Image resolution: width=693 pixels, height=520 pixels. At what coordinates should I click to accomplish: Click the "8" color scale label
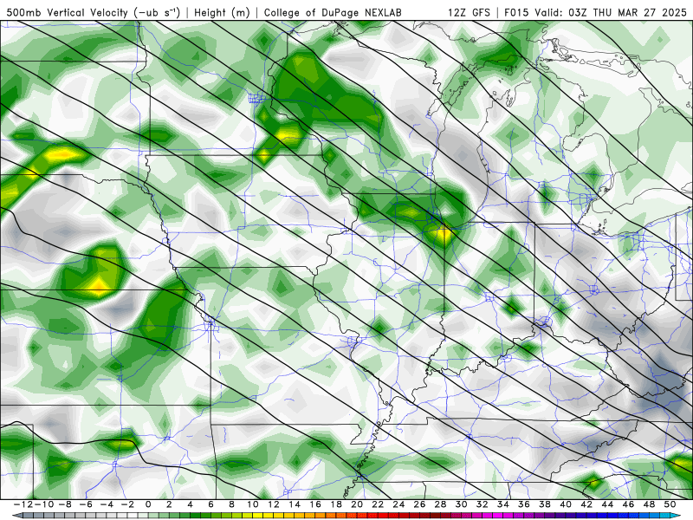pos(231,504)
